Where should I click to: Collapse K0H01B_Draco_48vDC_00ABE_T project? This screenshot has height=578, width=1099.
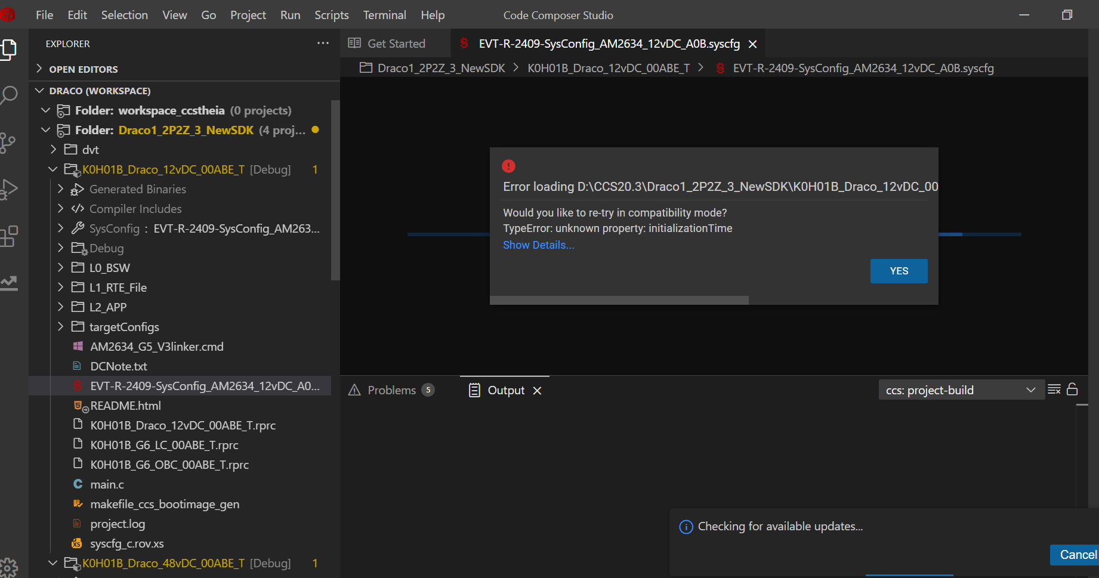point(53,563)
